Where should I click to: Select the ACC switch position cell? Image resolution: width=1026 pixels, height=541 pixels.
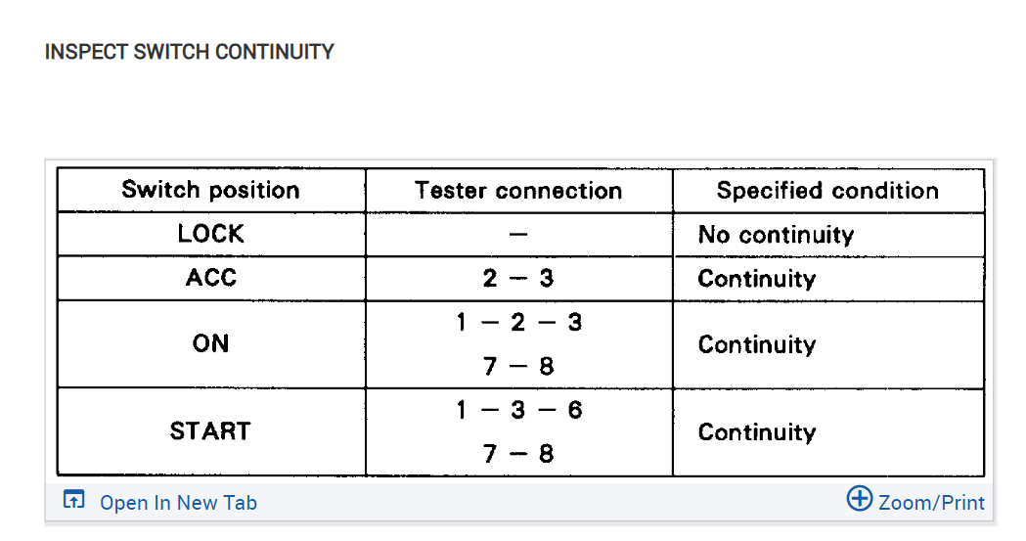pos(210,278)
